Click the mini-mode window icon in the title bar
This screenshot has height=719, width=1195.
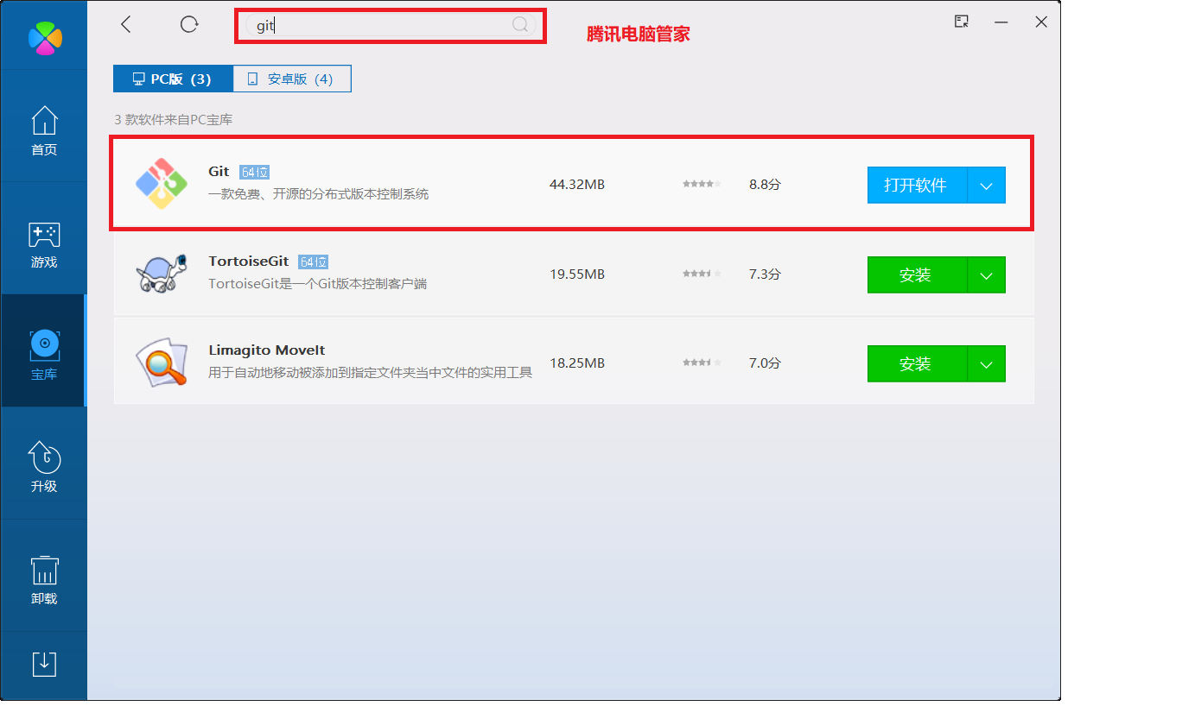pos(962,22)
